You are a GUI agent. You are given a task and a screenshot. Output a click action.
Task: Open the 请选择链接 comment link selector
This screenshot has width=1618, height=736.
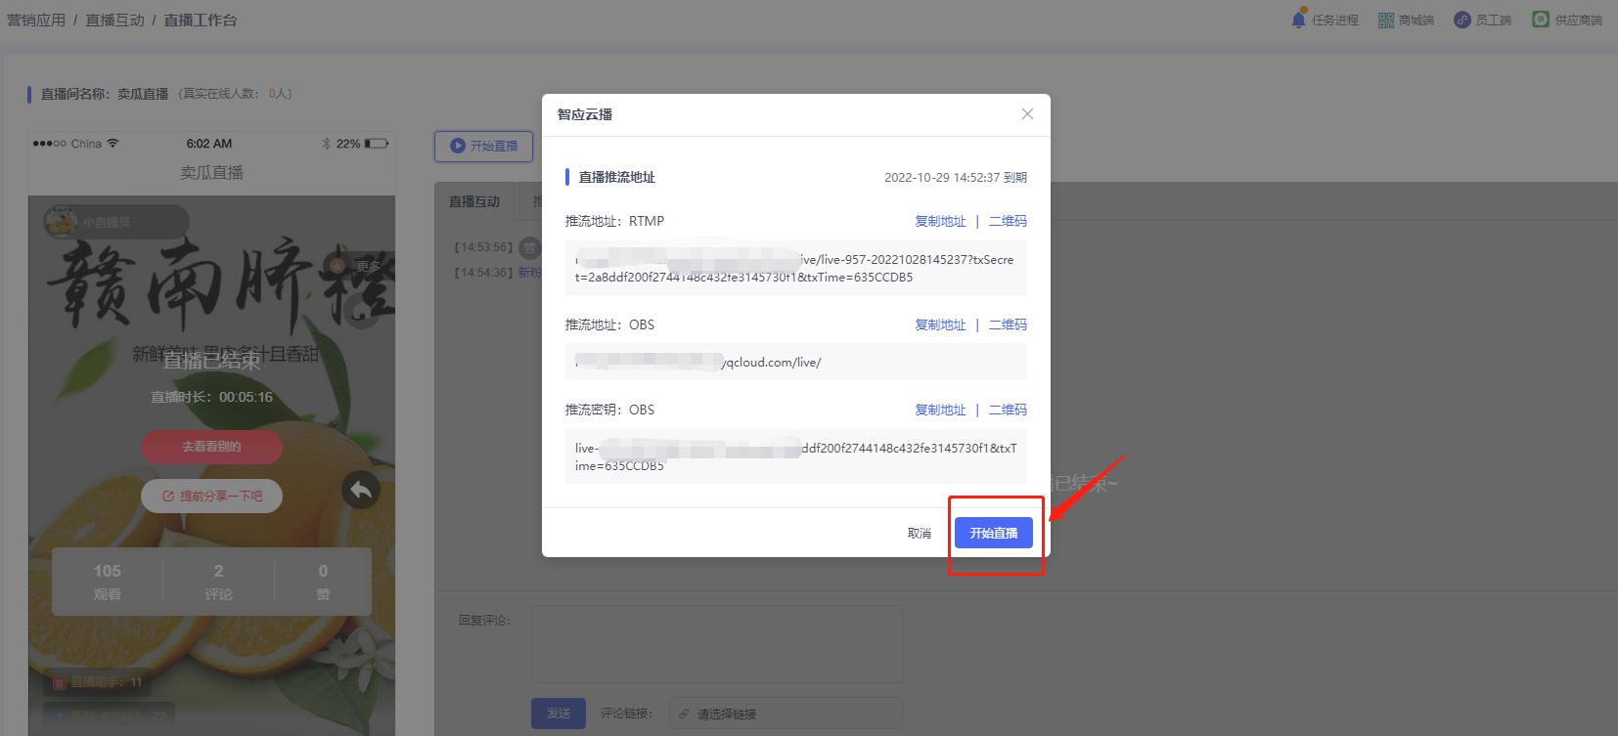click(786, 714)
